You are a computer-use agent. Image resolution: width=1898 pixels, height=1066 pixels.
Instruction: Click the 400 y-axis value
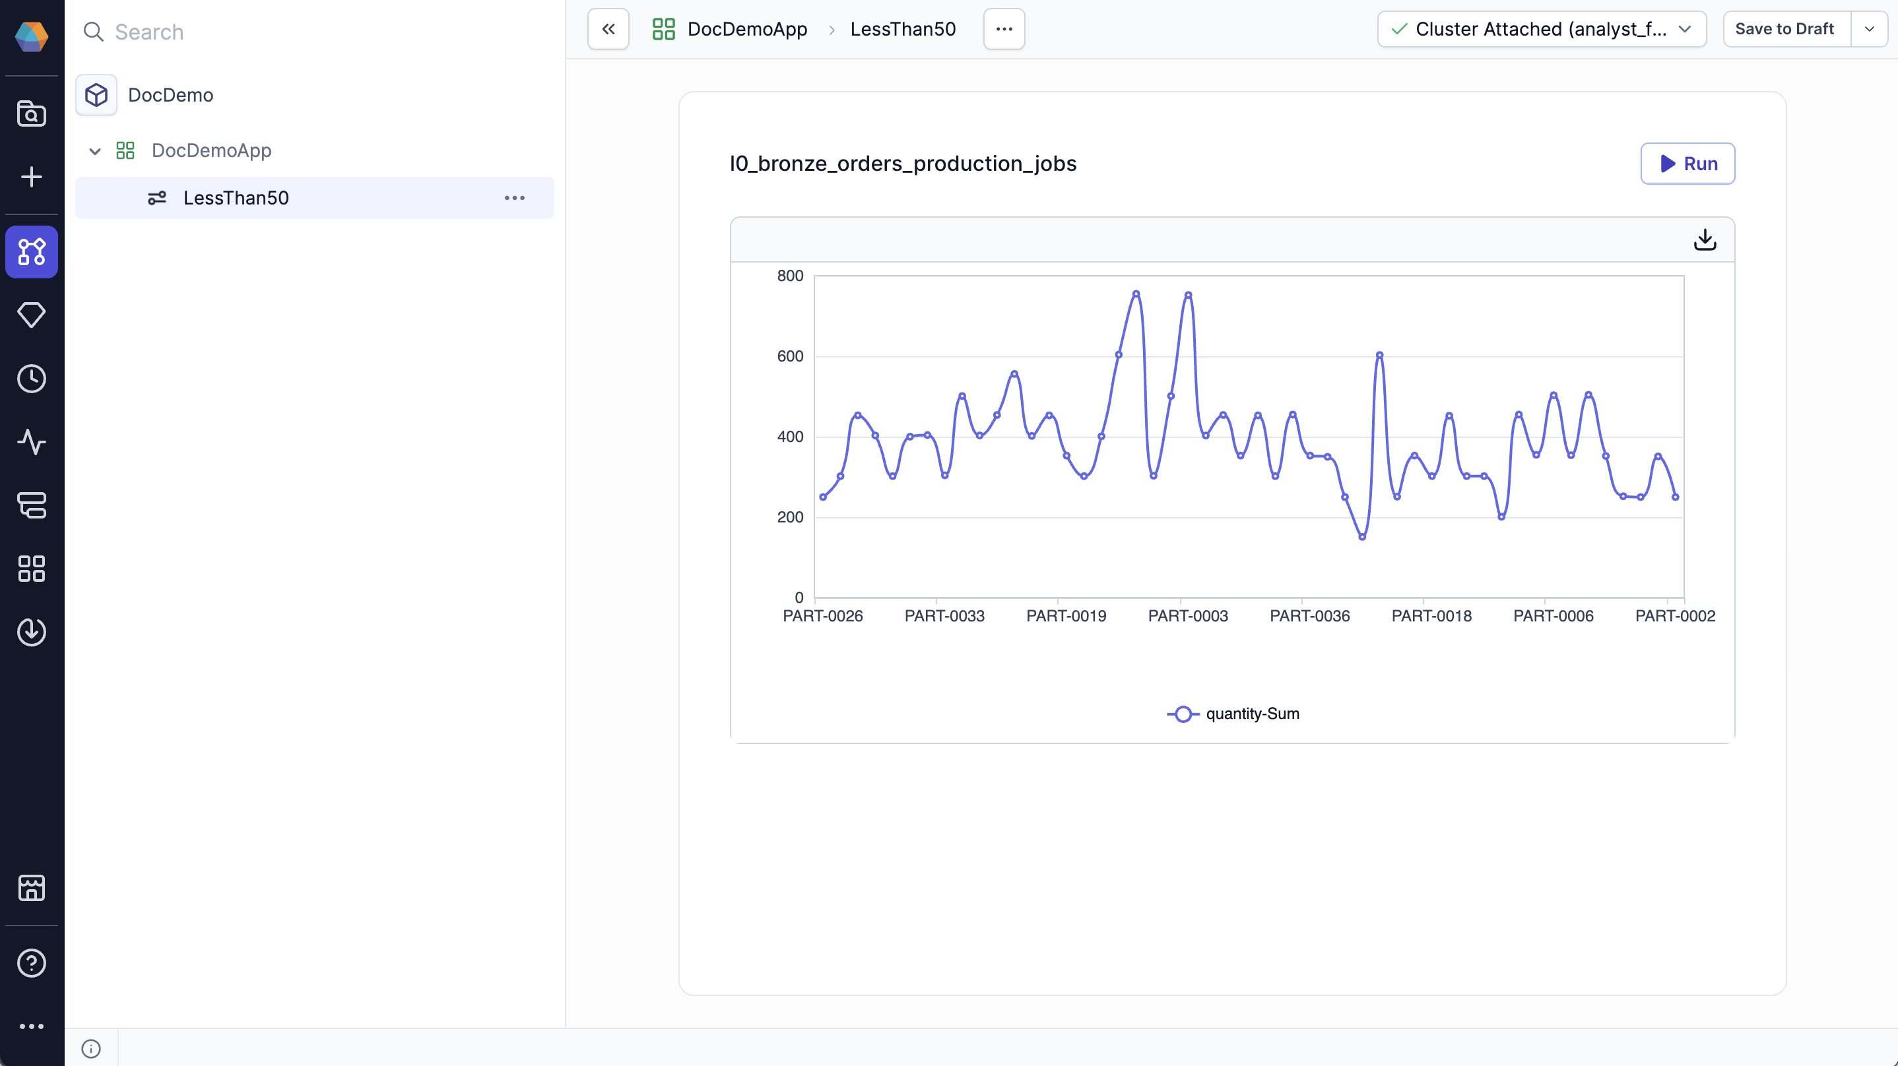(x=790, y=437)
